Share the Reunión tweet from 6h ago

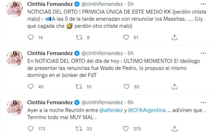point(174,128)
